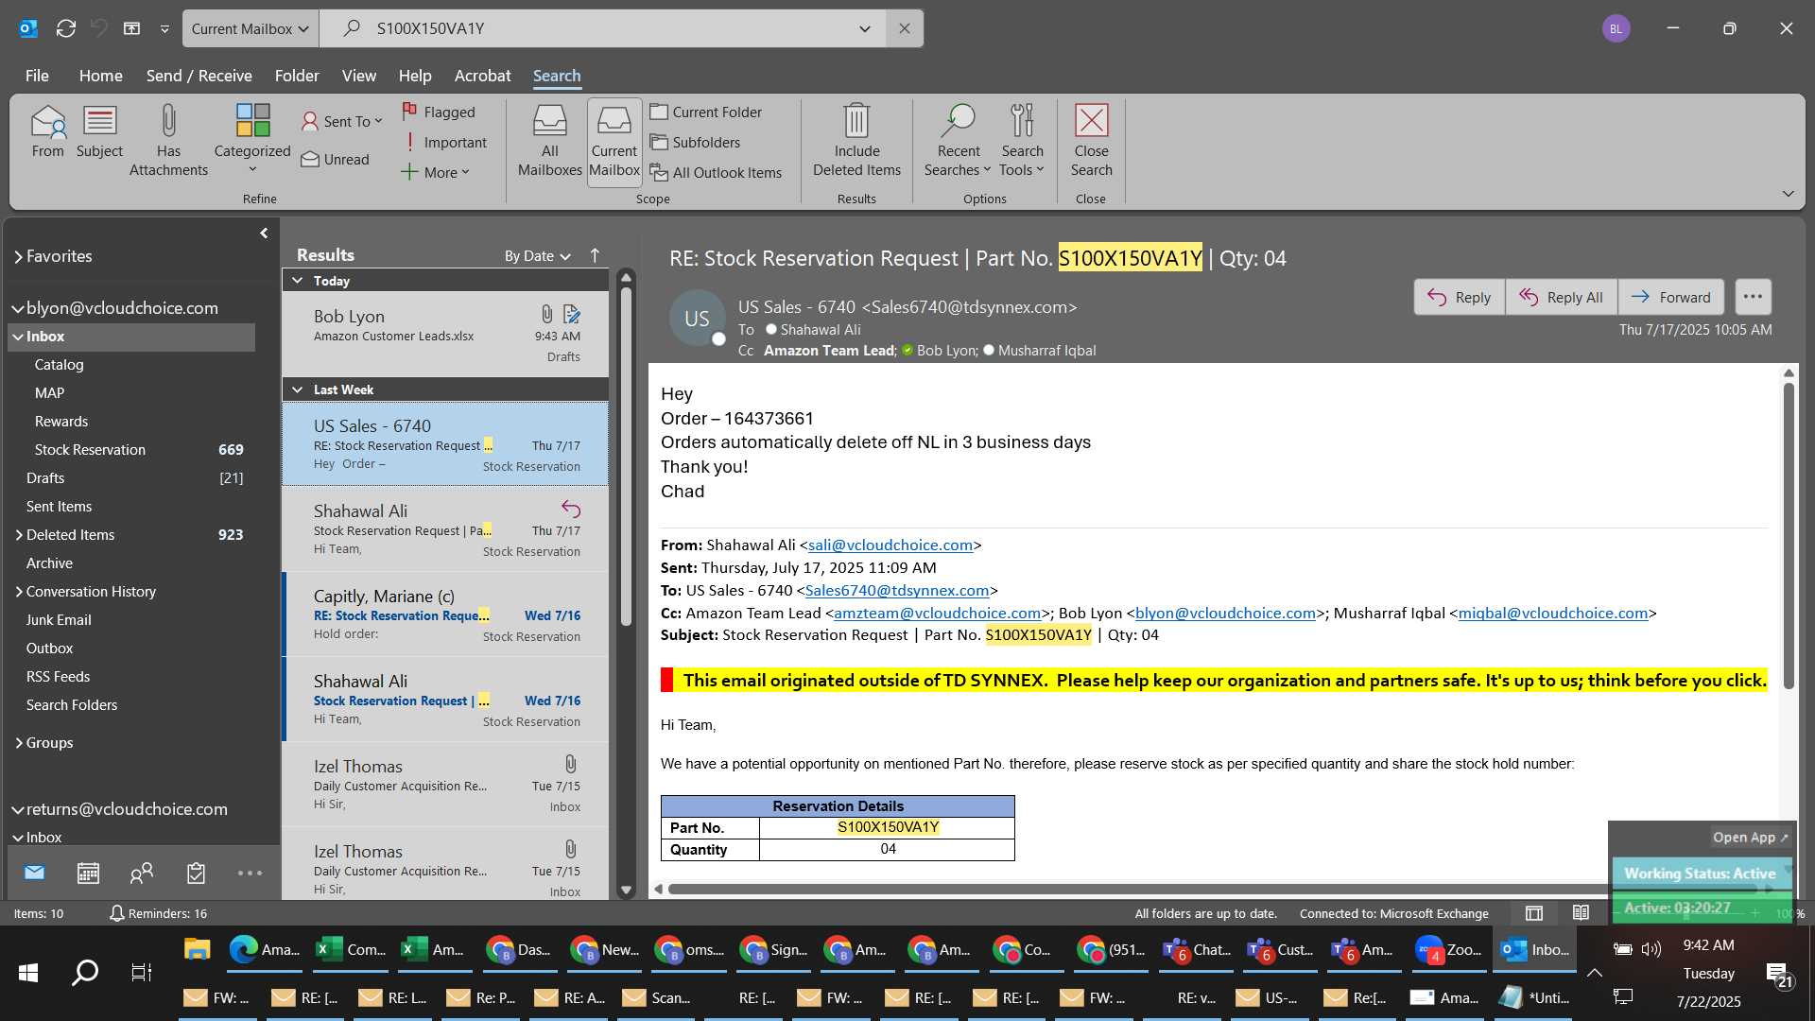
Task: Set search scope to Current Folder
Action: click(x=706, y=112)
